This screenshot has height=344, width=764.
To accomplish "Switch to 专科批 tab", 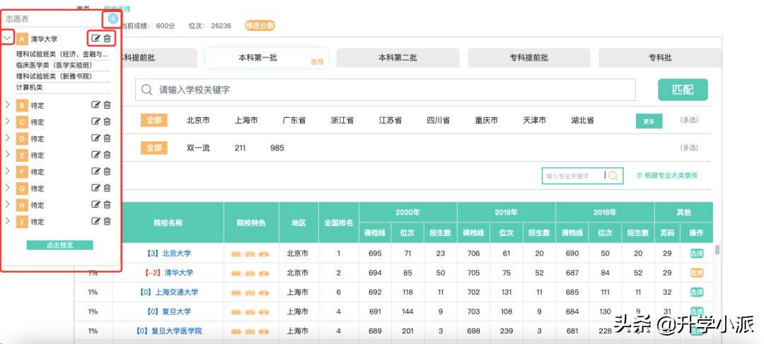I will point(660,58).
